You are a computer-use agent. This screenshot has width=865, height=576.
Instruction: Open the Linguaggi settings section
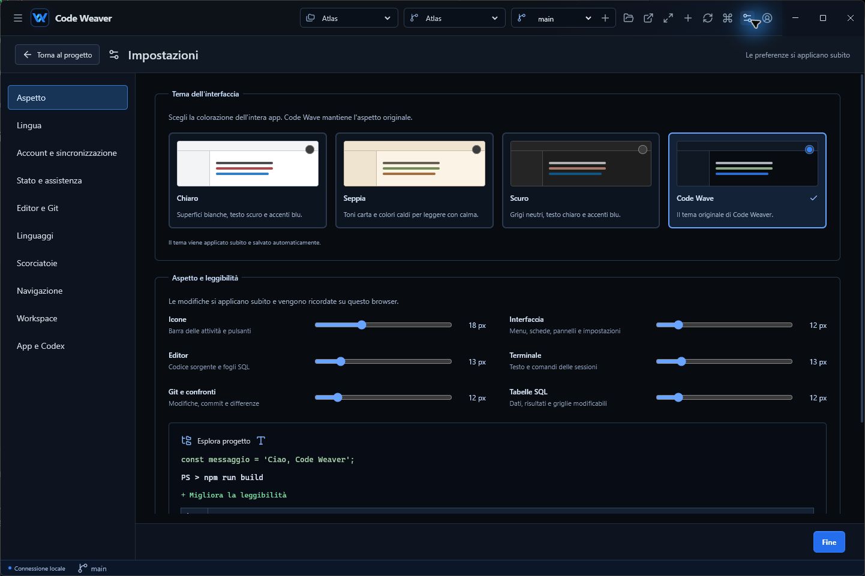click(x=68, y=236)
